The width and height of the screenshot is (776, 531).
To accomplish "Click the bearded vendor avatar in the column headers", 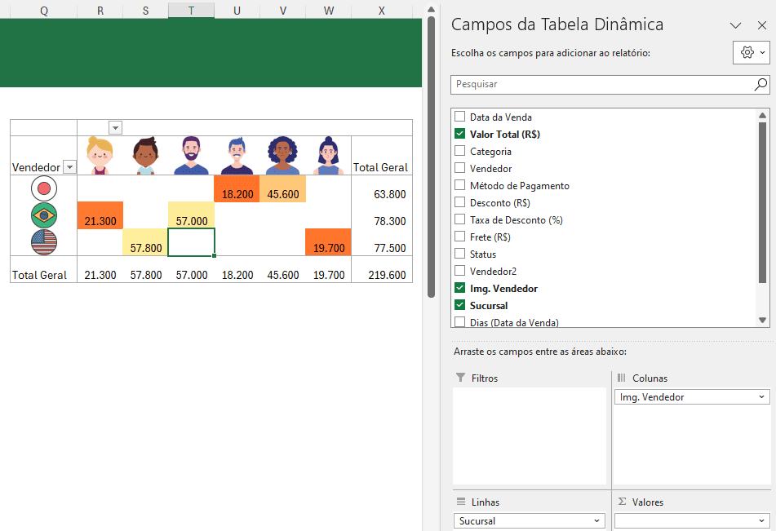I will click(192, 153).
